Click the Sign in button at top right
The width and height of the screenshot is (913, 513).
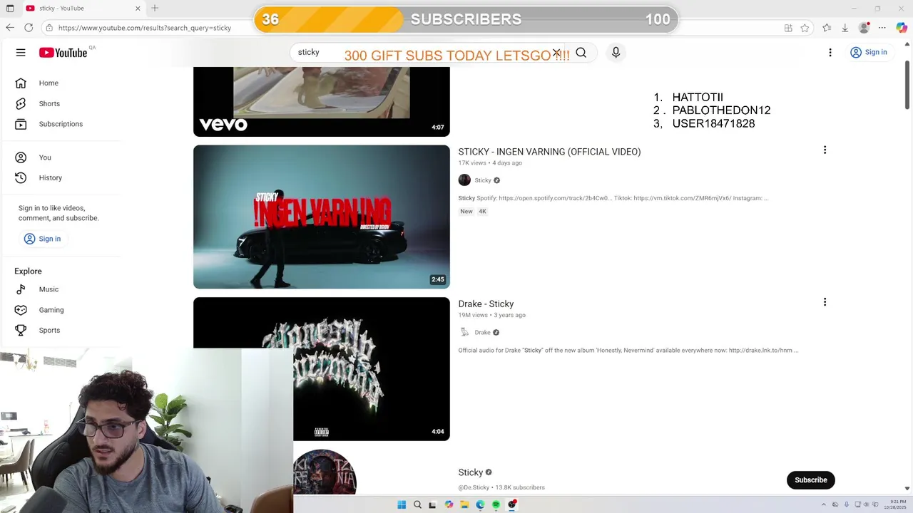point(868,52)
